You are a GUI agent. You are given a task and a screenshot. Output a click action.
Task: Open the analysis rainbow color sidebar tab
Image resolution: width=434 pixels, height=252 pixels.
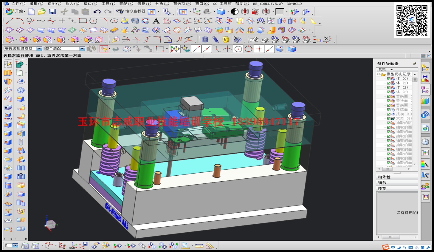point(425,164)
